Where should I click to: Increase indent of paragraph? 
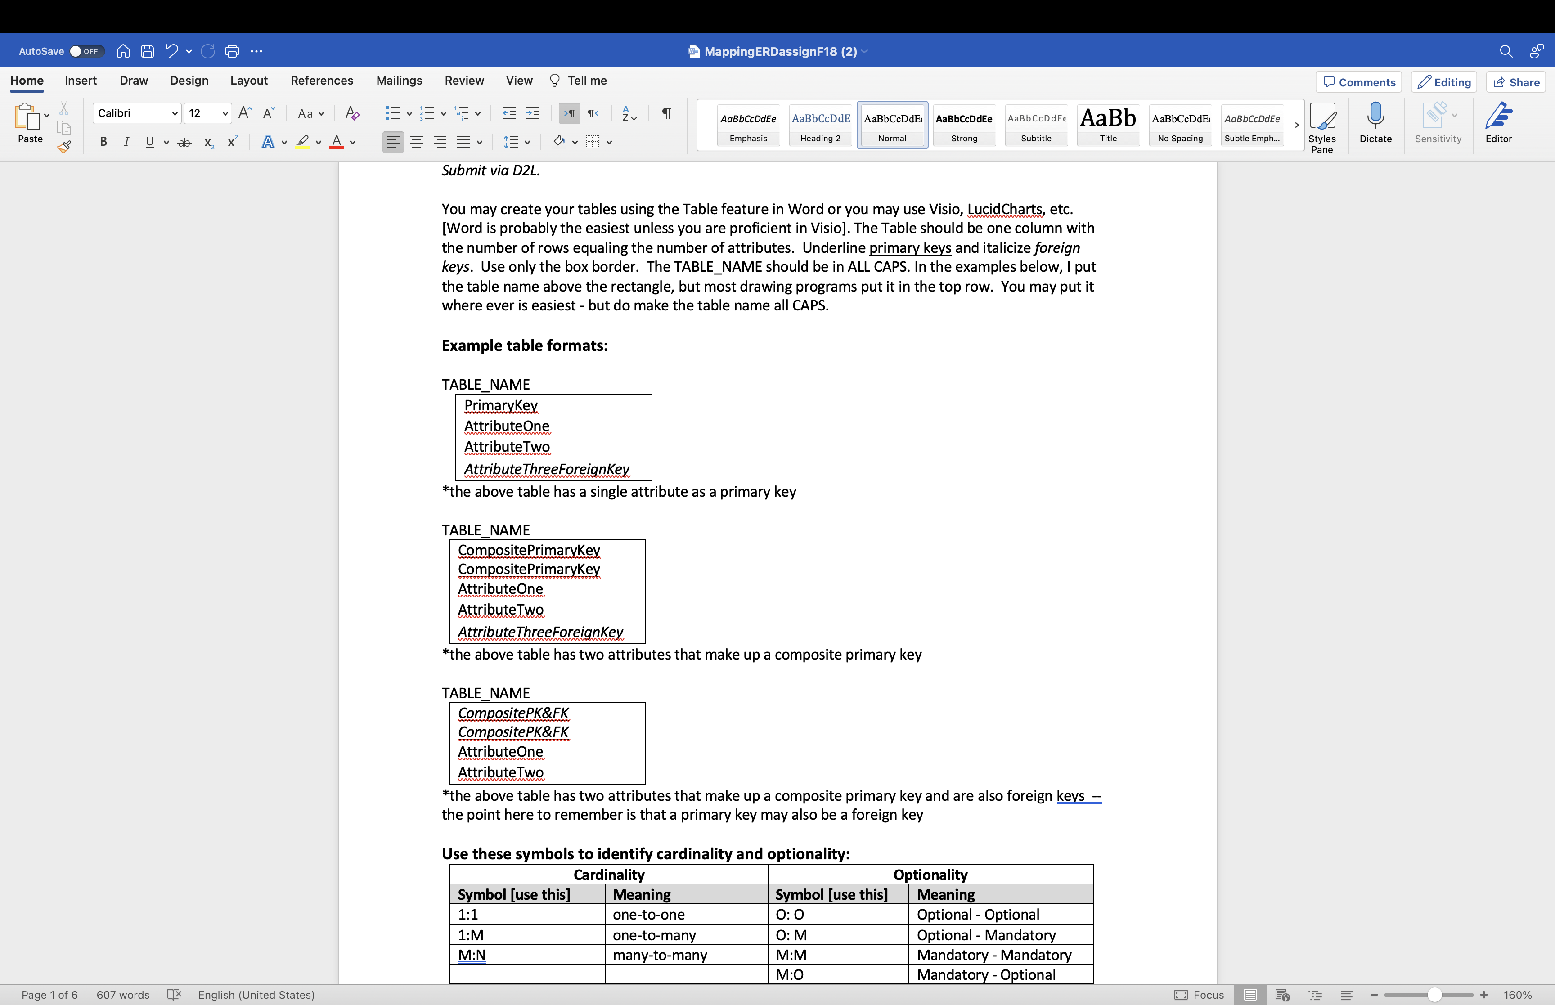click(532, 113)
